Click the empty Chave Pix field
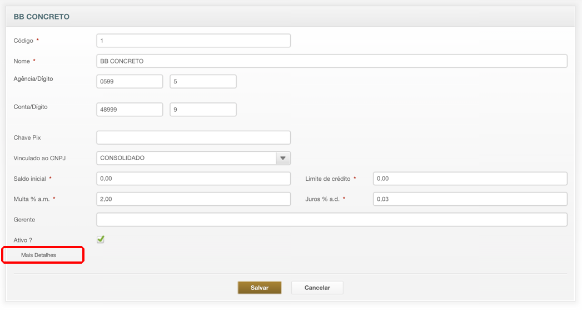The width and height of the screenshot is (582, 311). (x=193, y=137)
